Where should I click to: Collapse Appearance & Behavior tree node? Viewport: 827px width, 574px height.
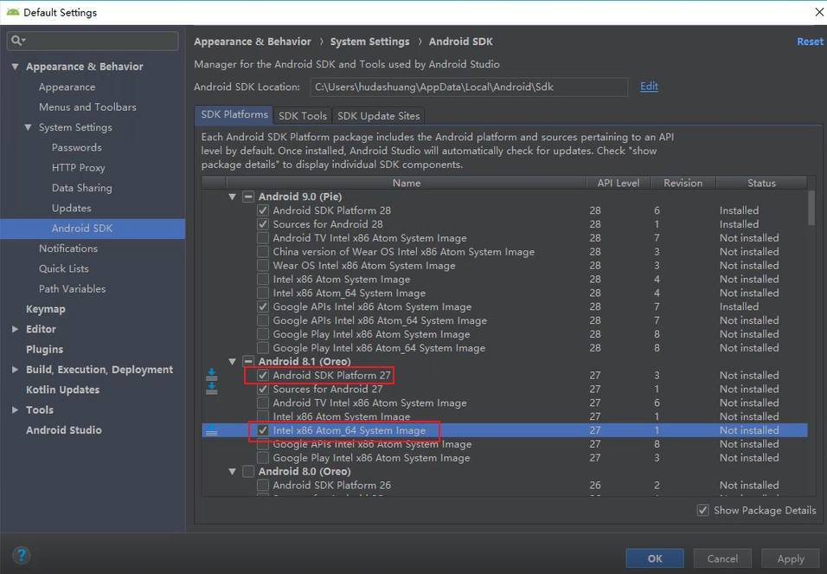pos(16,67)
